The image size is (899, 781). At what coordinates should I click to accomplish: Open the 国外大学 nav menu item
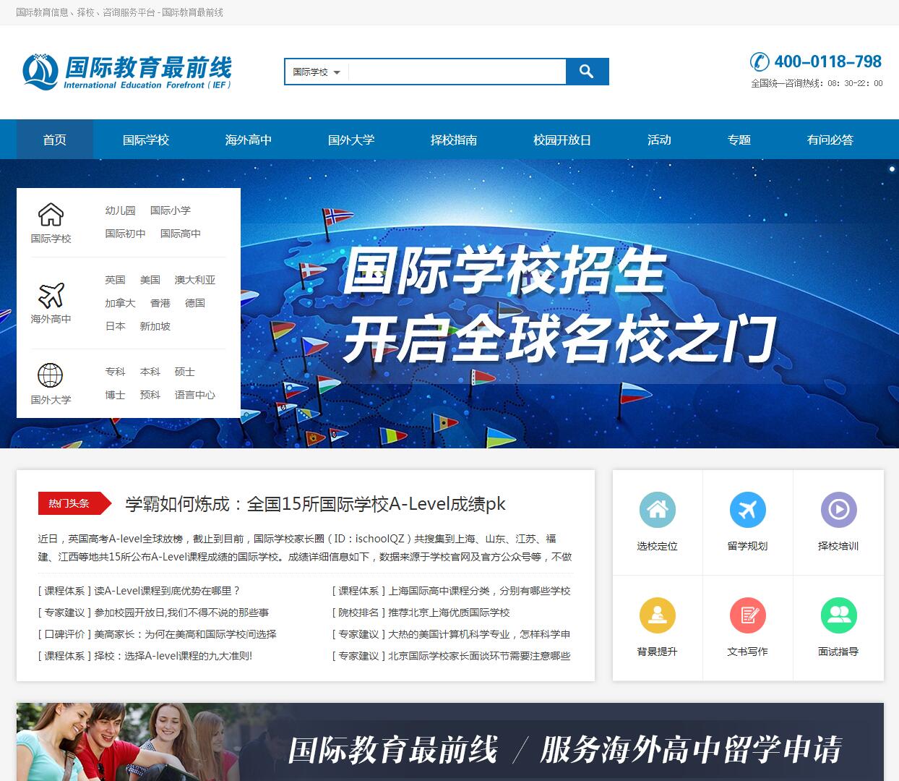[x=351, y=140]
